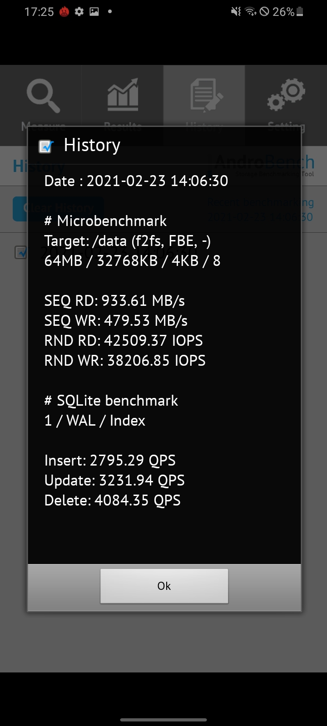The height and width of the screenshot is (726, 327).
Task: Open the Results chart icon tab
Action: coord(123,95)
